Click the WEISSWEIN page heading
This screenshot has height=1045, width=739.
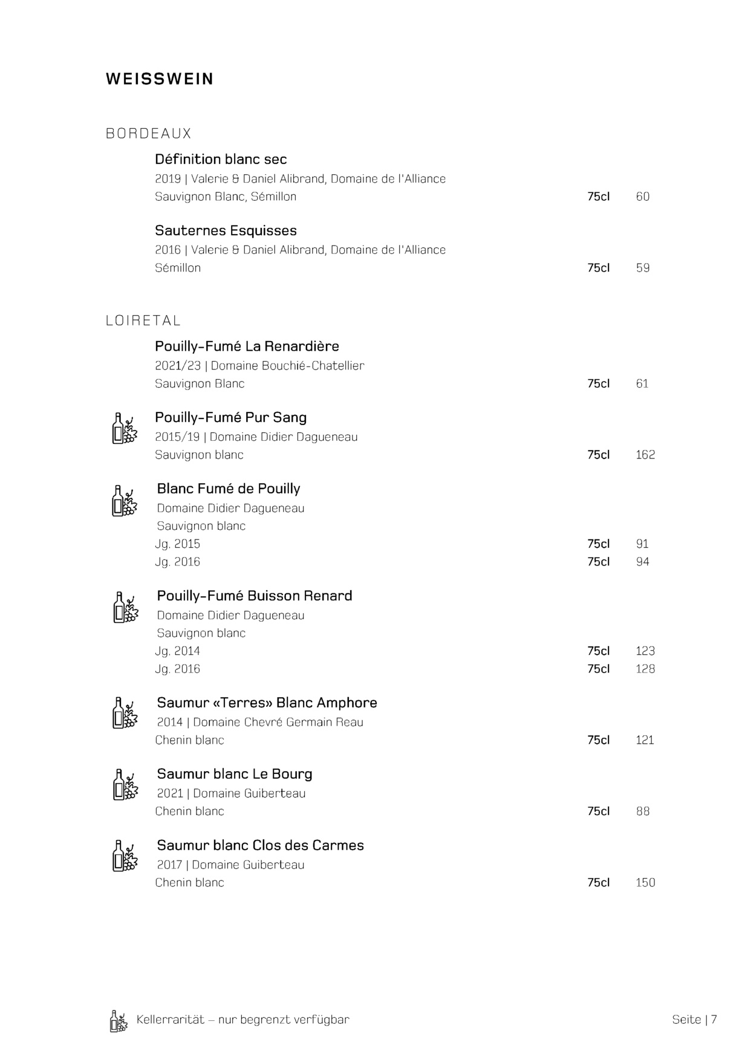pyautogui.click(x=160, y=79)
